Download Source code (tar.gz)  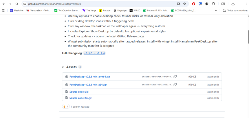(x=81, y=98)
